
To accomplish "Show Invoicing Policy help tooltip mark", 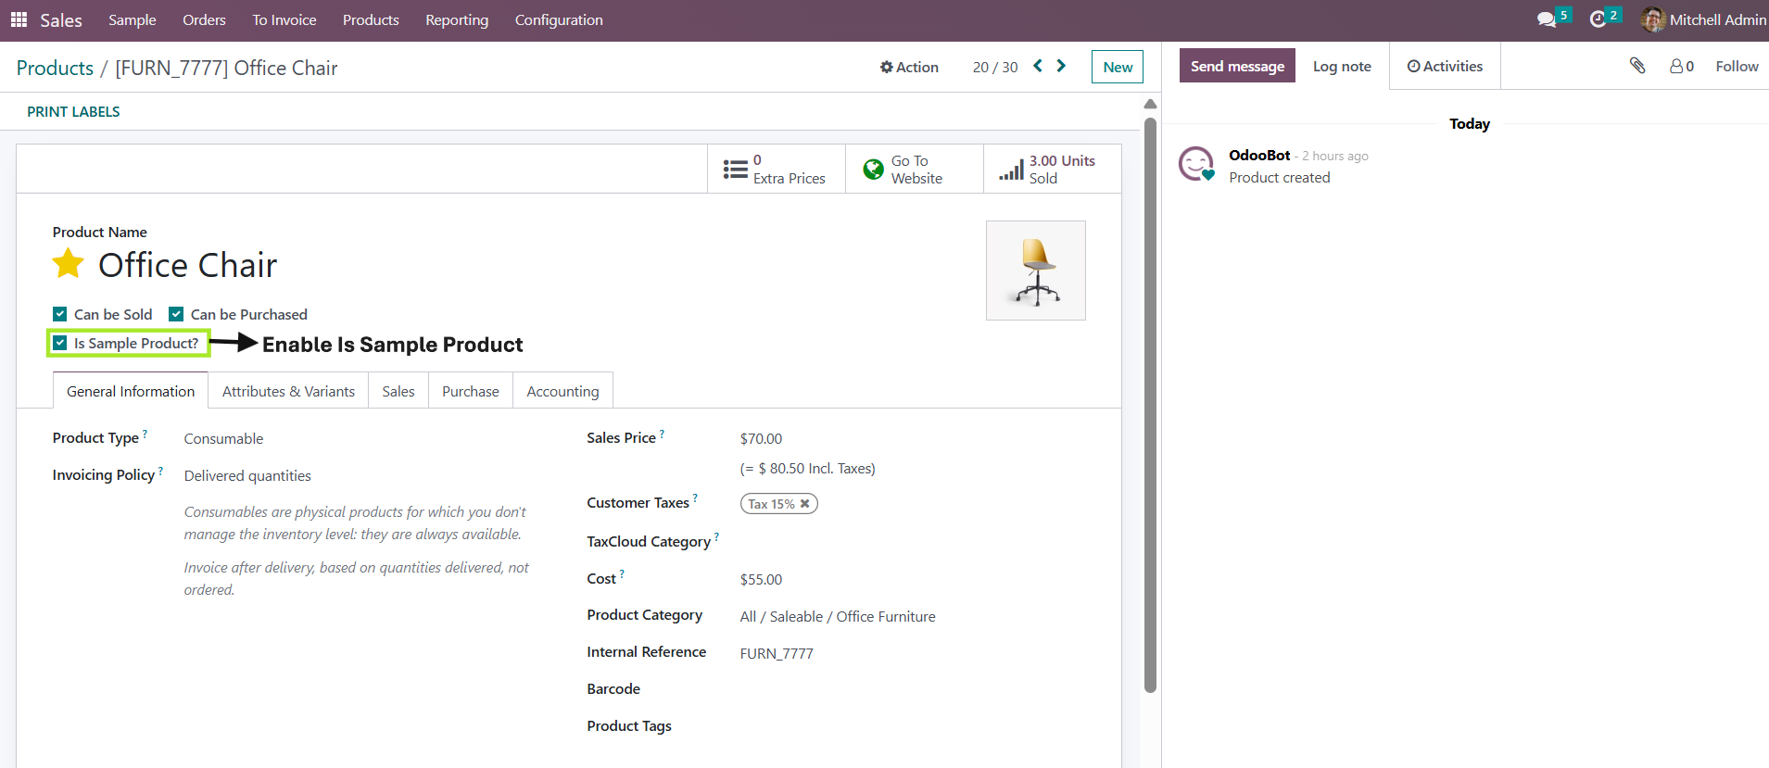I will 160,471.
